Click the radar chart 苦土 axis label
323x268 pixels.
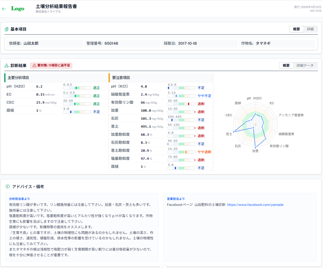[x=229, y=134]
